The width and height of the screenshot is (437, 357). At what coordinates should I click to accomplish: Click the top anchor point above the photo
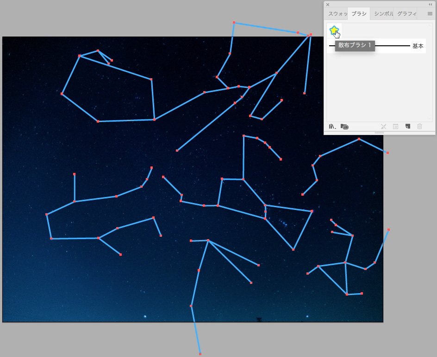[234, 22]
